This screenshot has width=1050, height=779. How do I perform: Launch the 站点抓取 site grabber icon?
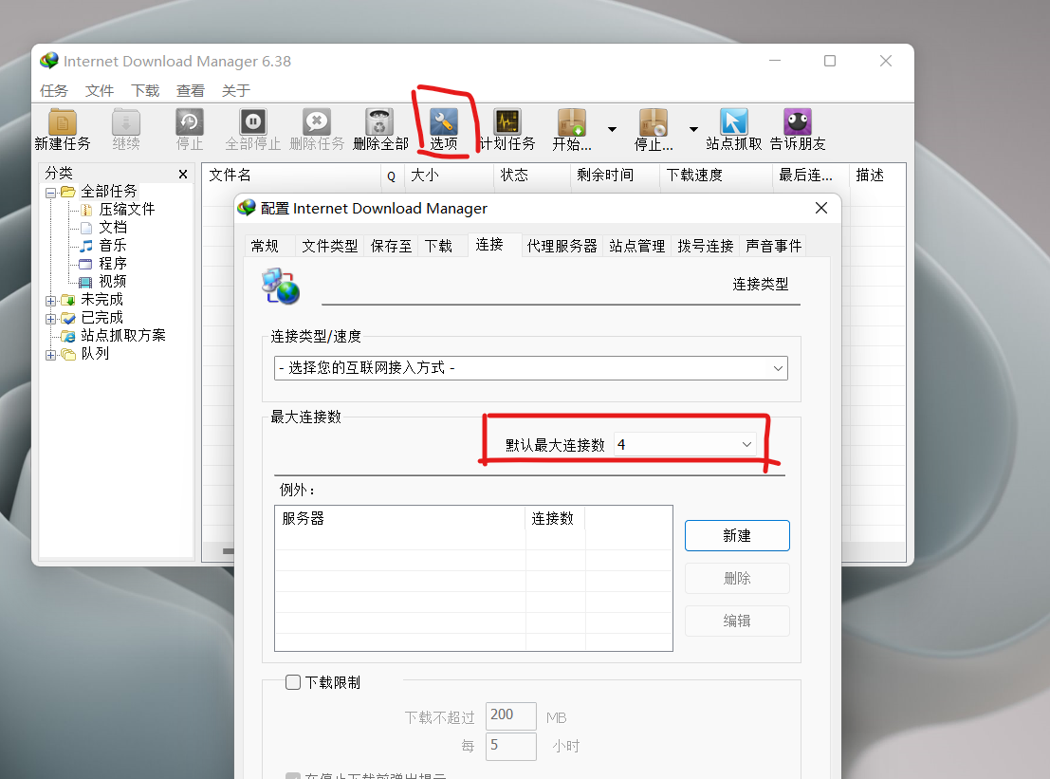tap(733, 122)
